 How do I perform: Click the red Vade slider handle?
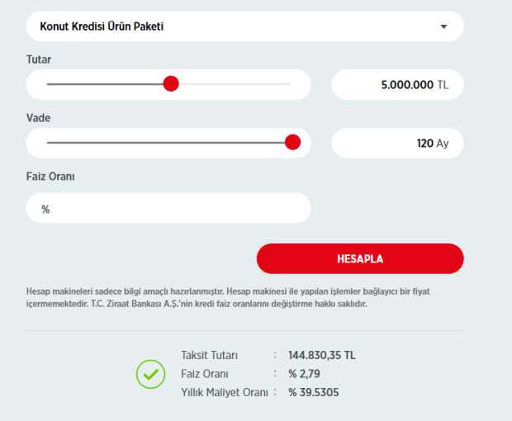292,142
